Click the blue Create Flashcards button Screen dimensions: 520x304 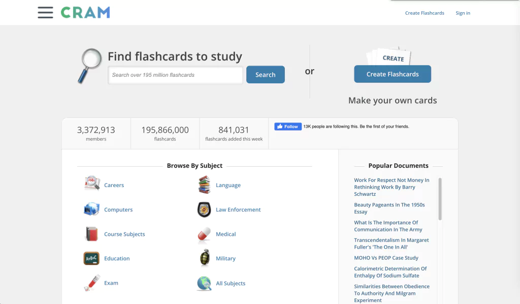click(393, 74)
